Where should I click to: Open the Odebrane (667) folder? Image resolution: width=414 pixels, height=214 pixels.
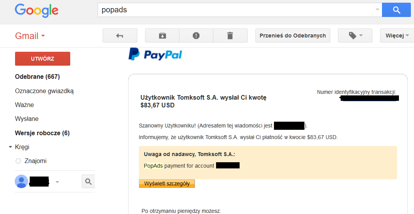click(37, 77)
